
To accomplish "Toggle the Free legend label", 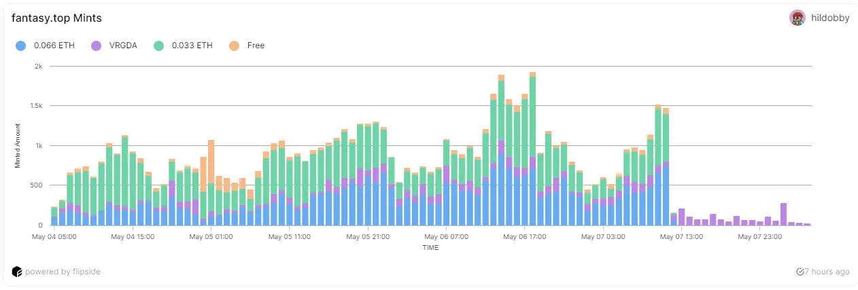I will 256,46.
